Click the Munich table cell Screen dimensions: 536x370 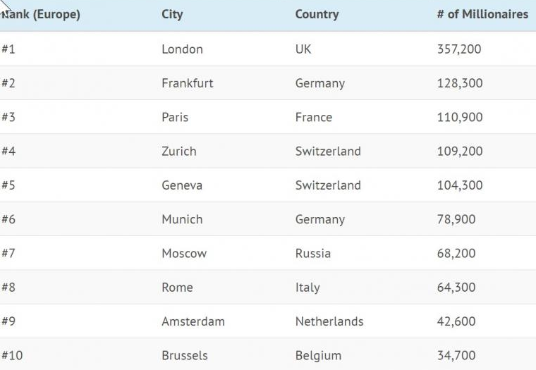(181, 219)
